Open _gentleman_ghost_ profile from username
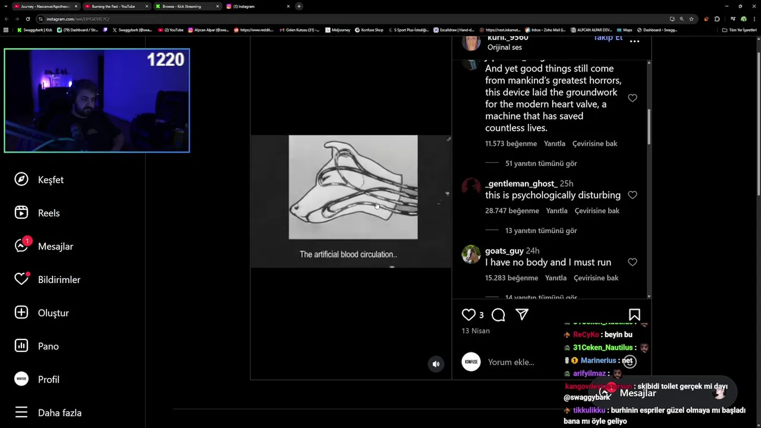 (521, 183)
